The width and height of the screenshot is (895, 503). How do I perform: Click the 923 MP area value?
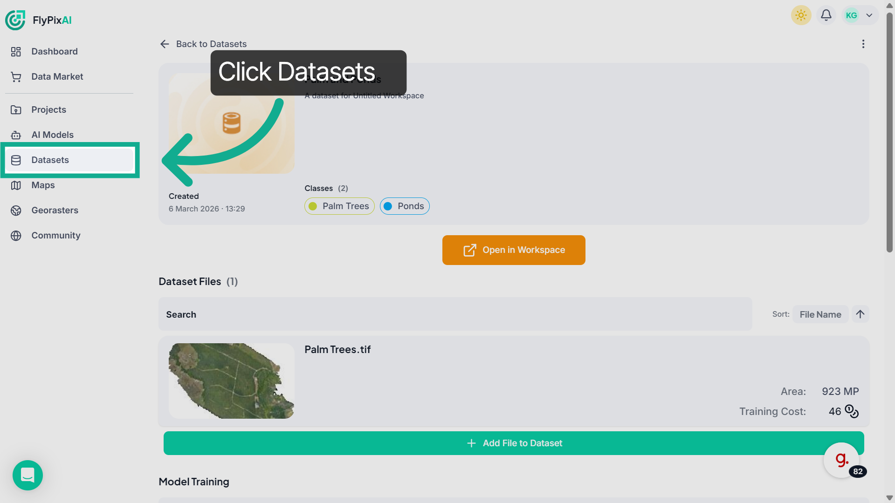coord(840,392)
